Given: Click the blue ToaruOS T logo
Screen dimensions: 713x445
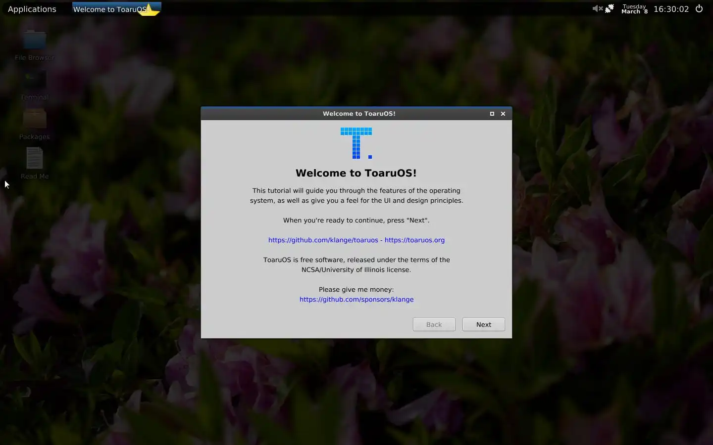Looking at the screenshot, I should coord(356,143).
